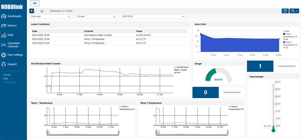Click the Soil Moisture chart legend entry

[181, 70]
